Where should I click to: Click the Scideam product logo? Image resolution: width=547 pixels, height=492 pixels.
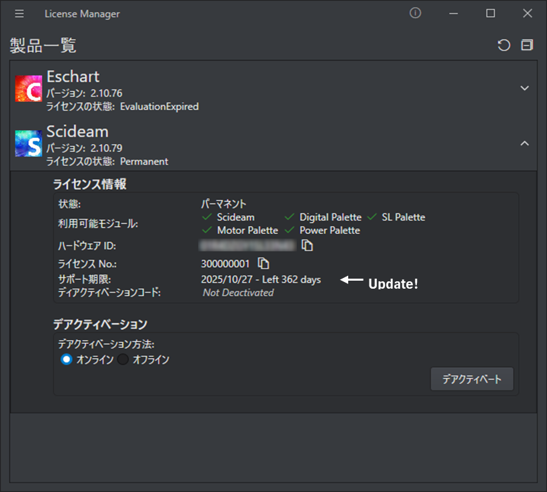click(29, 143)
